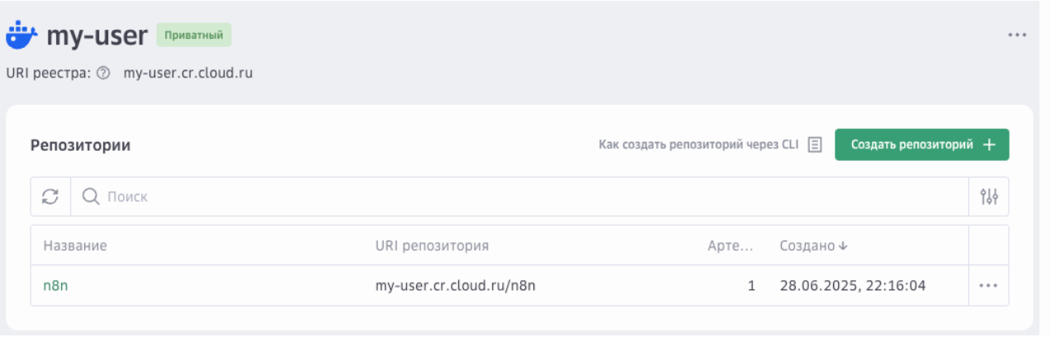Open the n8n repository link

pos(54,286)
